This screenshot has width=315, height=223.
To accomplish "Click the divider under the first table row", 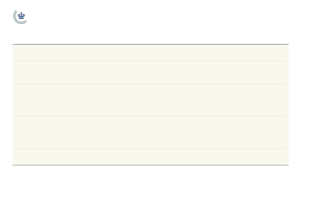I will pyautogui.click(x=150, y=61).
